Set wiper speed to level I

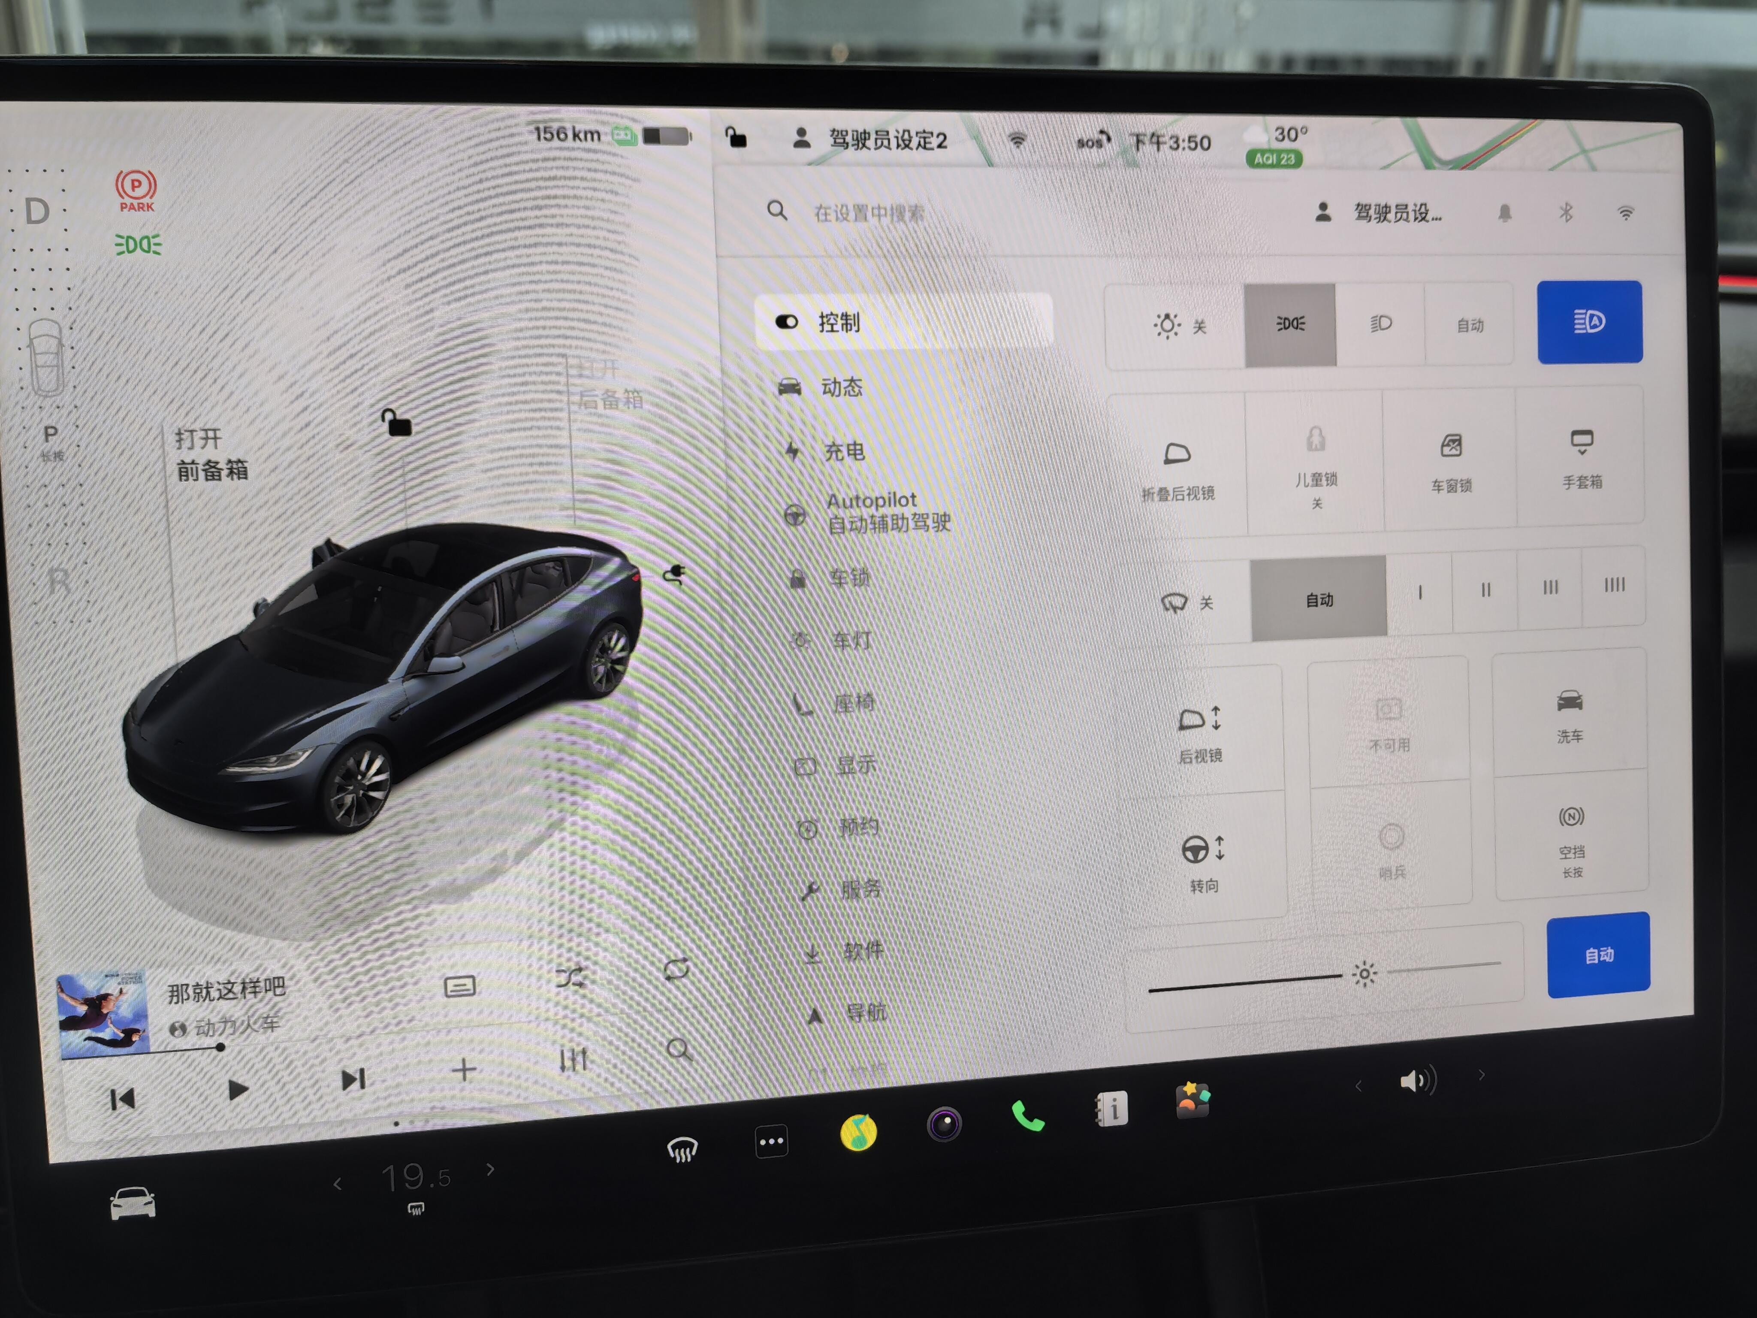pyautogui.click(x=1419, y=592)
